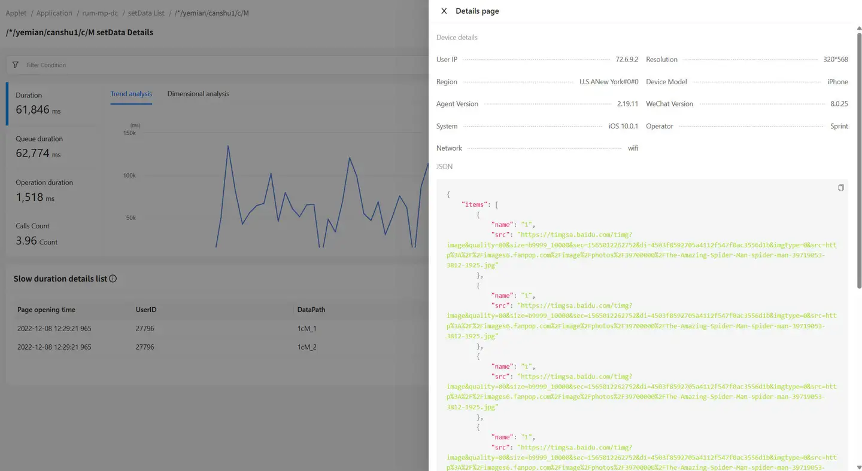Viewport: 862px width, 471px height.
Task: Select the Queue duration metric card
Action: (x=54, y=146)
